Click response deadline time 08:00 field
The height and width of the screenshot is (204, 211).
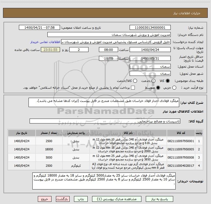(109, 50)
